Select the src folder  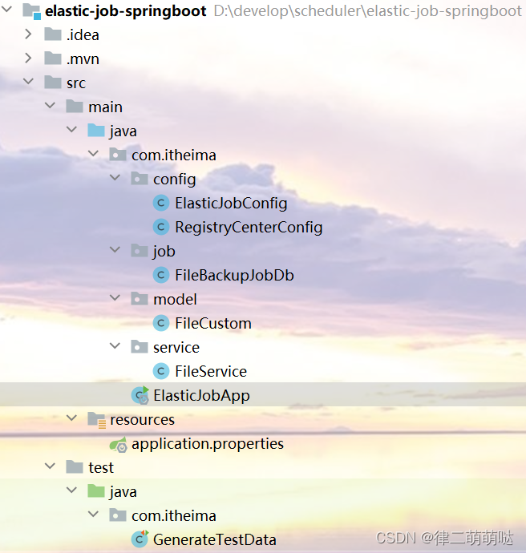[76, 83]
